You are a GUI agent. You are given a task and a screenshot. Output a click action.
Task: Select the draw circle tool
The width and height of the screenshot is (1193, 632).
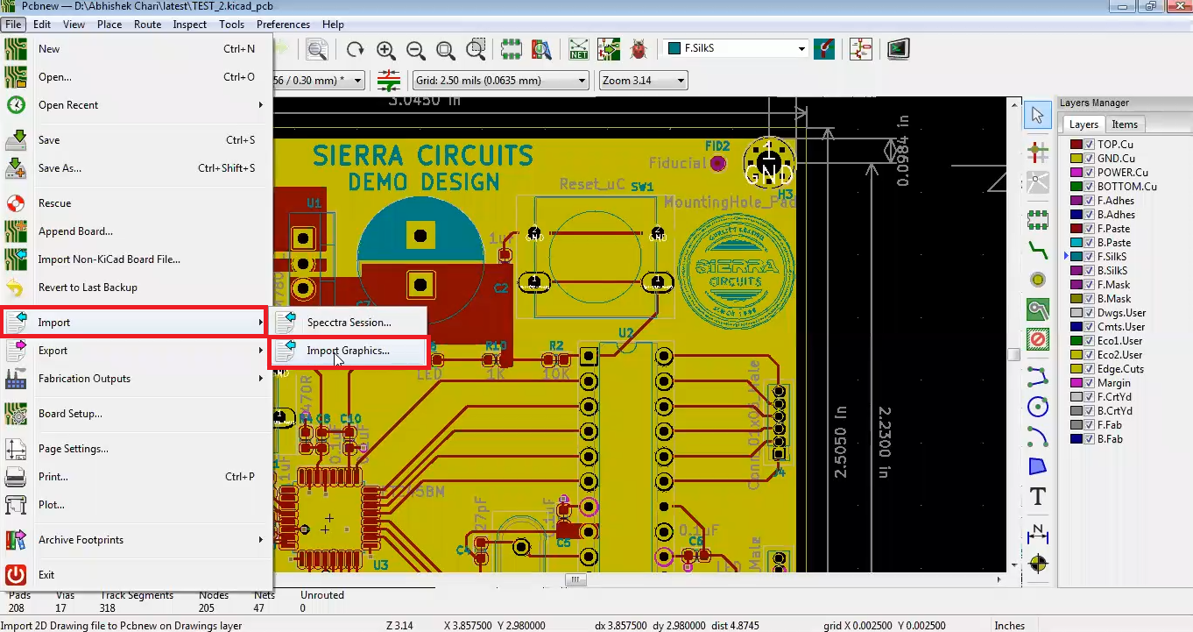pyautogui.click(x=1038, y=406)
